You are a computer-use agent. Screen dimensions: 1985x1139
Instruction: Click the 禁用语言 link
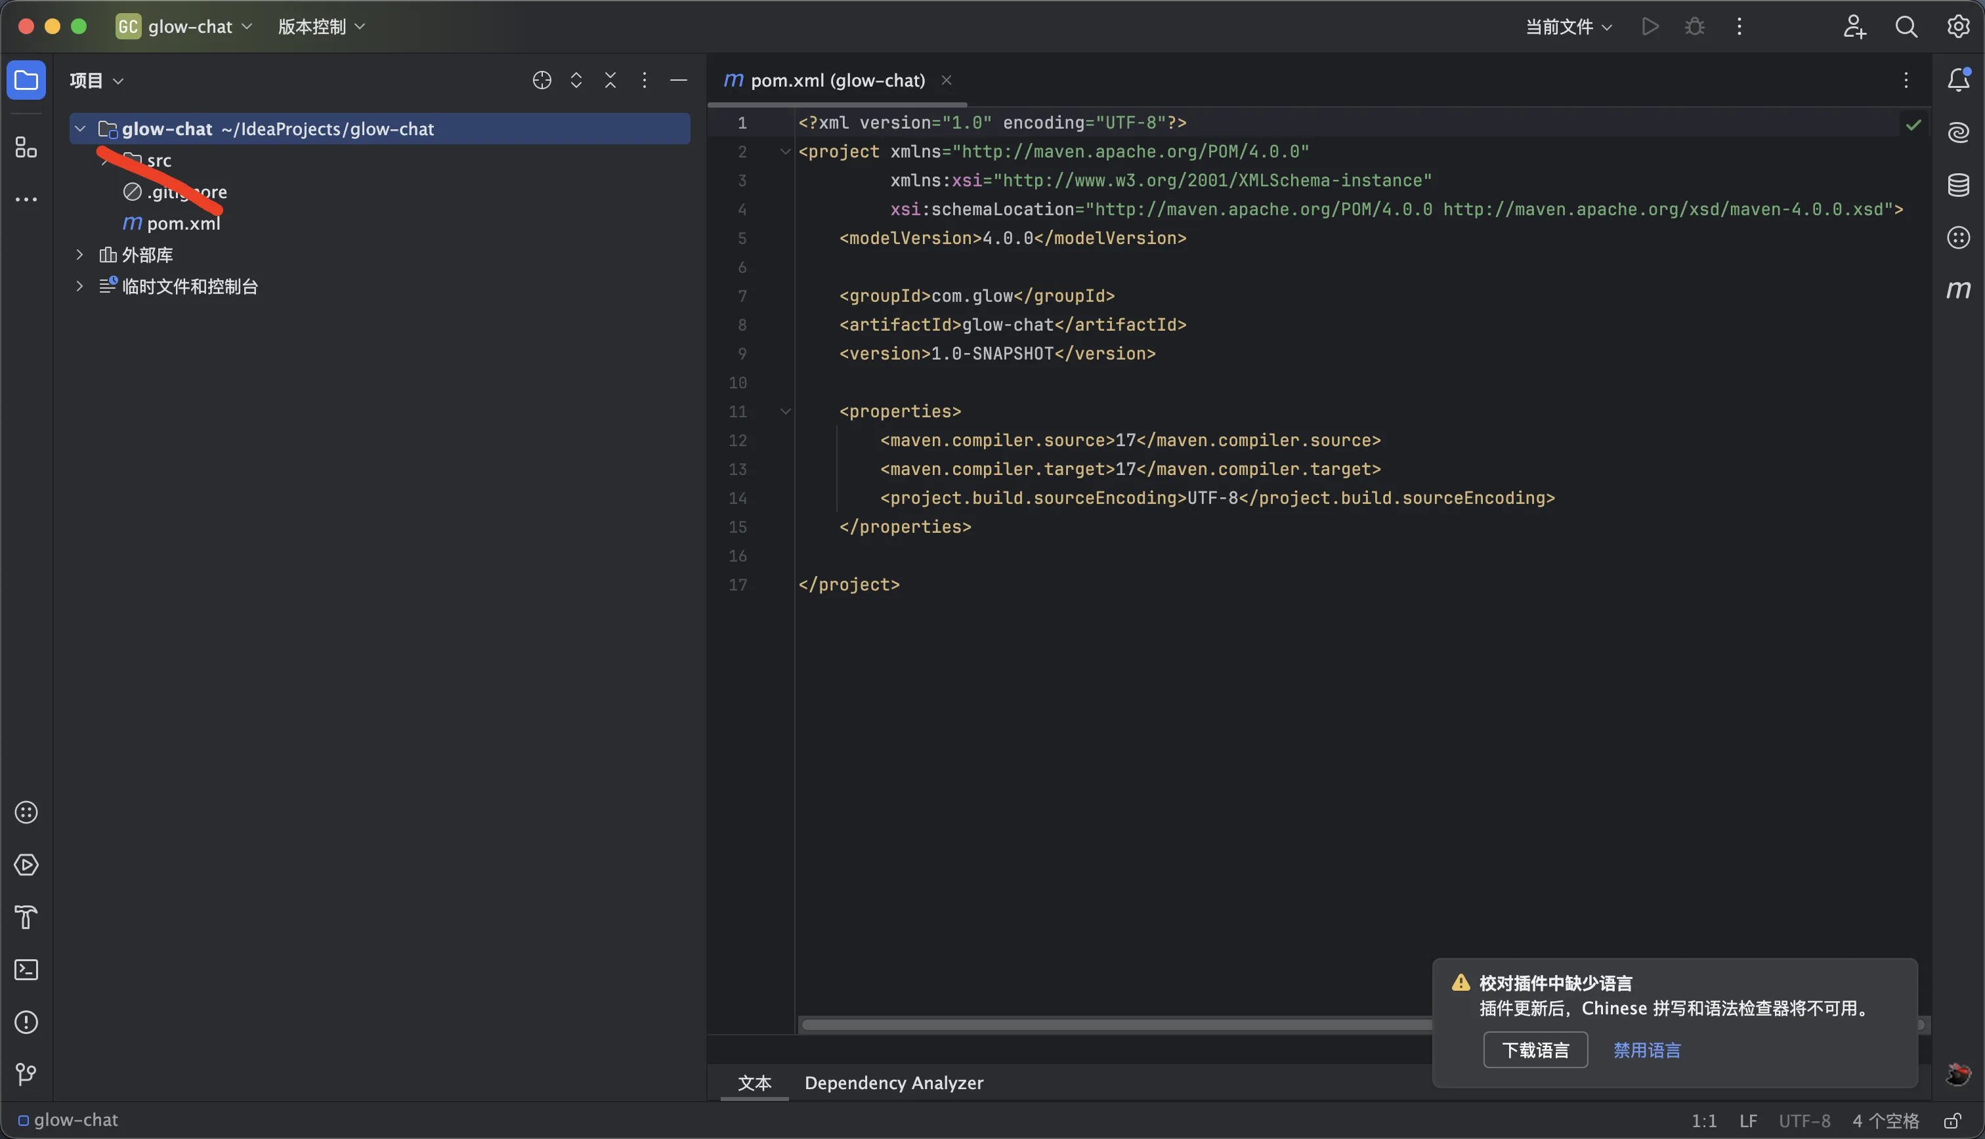[1646, 1050]
